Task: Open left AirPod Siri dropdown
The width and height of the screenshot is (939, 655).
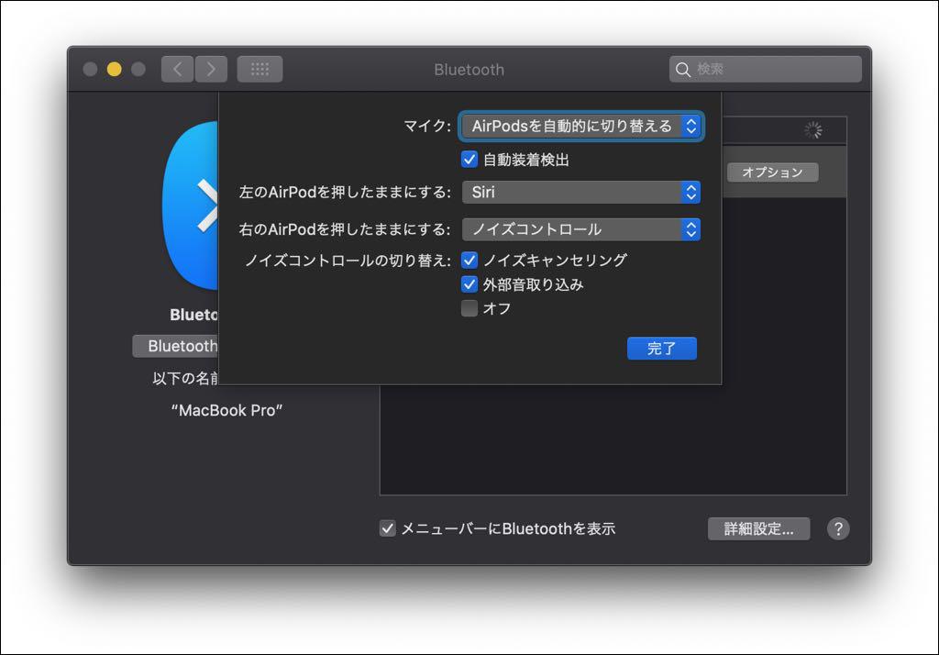Action: [580, 193]
